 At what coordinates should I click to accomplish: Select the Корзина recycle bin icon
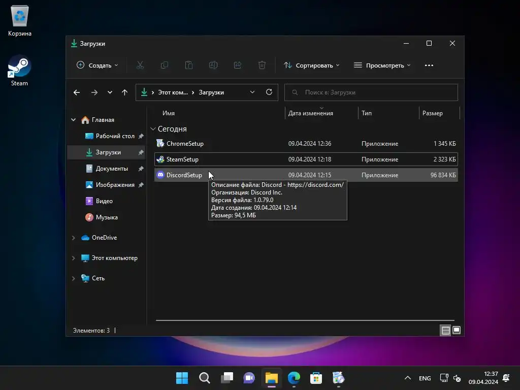coord(20,21)
